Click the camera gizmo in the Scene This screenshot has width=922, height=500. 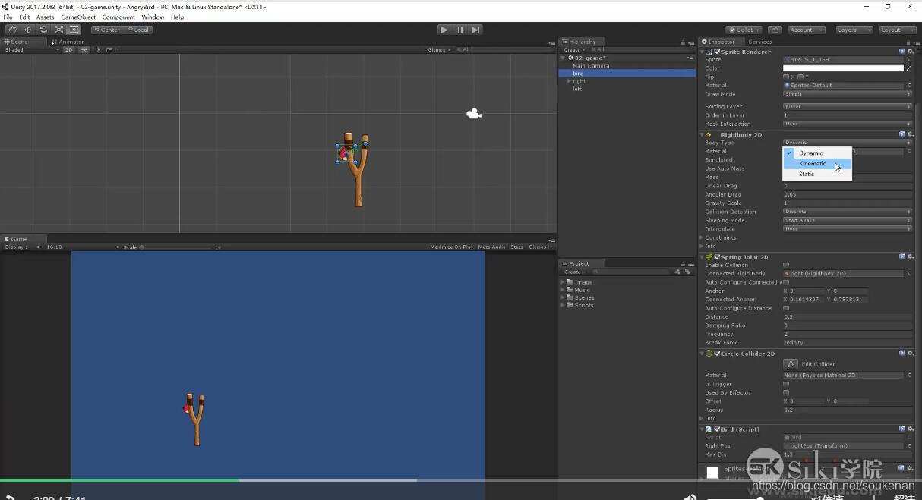[x=474, y=114]
